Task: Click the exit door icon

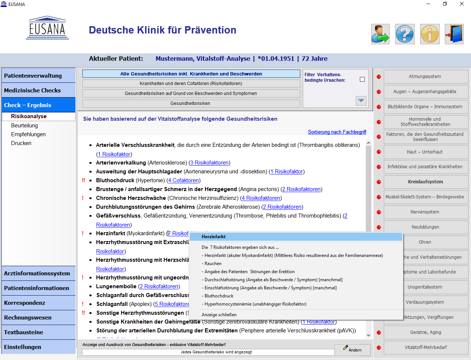Action: 454,34
